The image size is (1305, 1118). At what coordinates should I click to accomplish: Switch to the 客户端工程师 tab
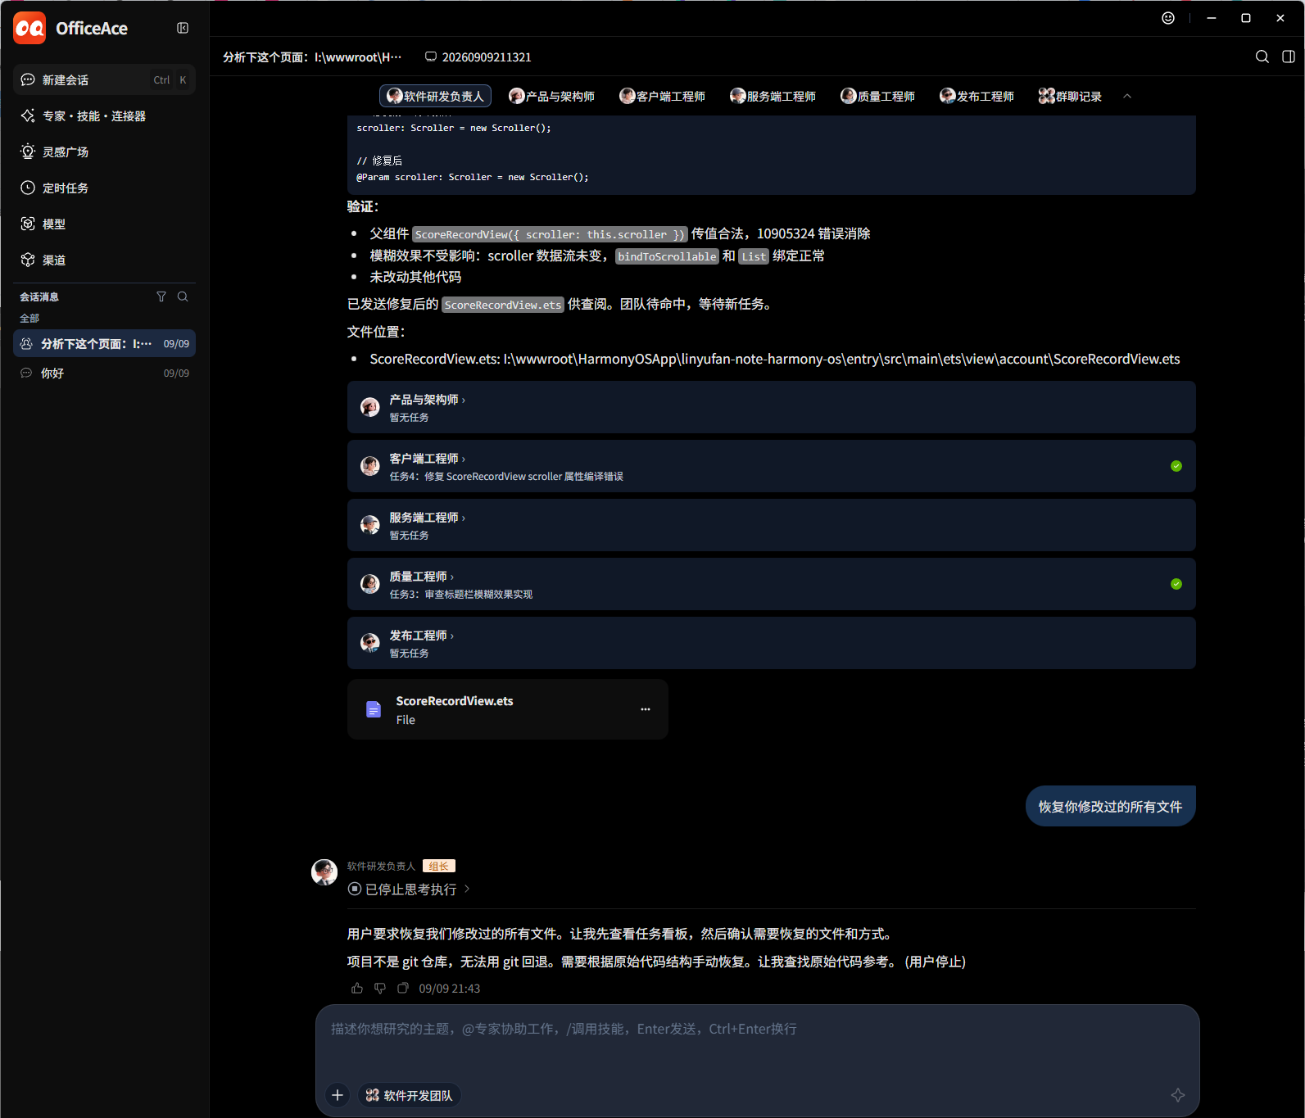click(662, 96)
